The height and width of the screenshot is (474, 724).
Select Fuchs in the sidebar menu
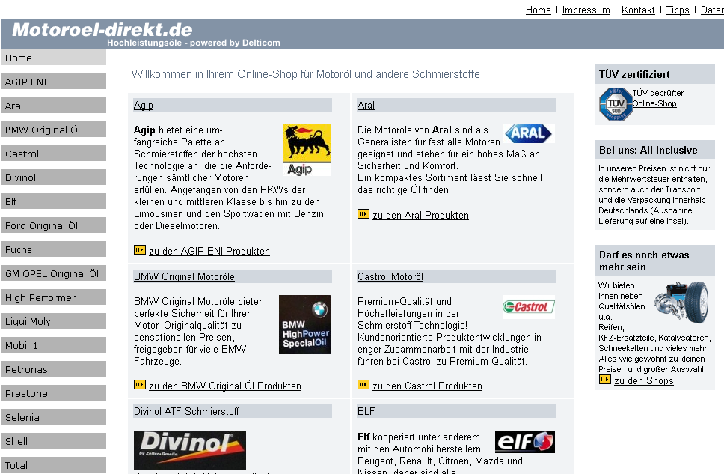[x=54, y=249]
